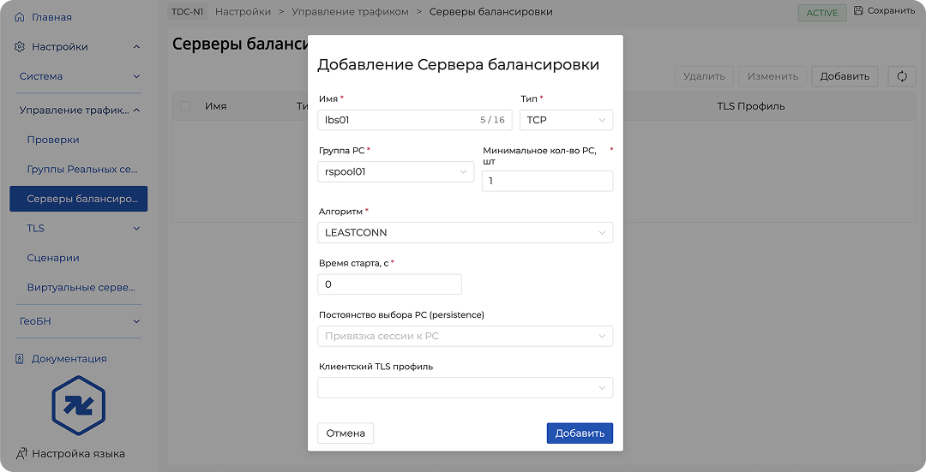Click the home icon beside Главная
Viewport: 926px width, 472px height.
point(20,17)
